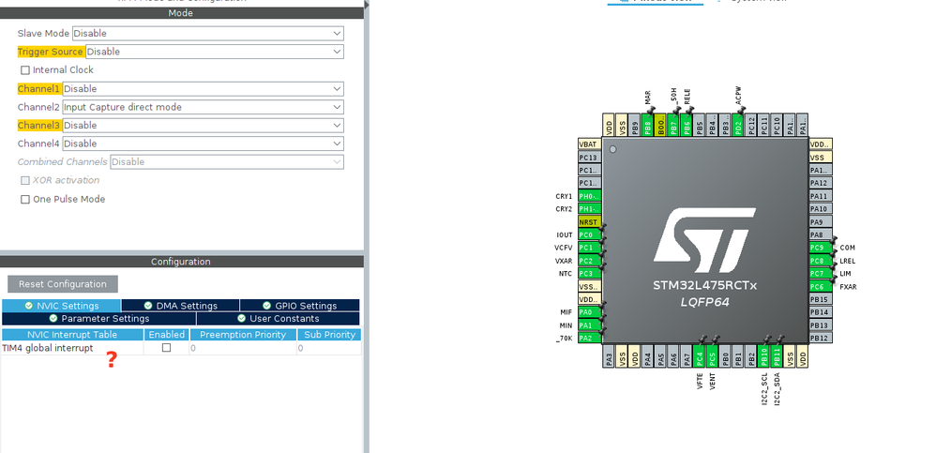Image resolution: width=936 pixels, height=453 pixels.
Task: Open the Channel1 mode dropdown
Action: point(203,89)
